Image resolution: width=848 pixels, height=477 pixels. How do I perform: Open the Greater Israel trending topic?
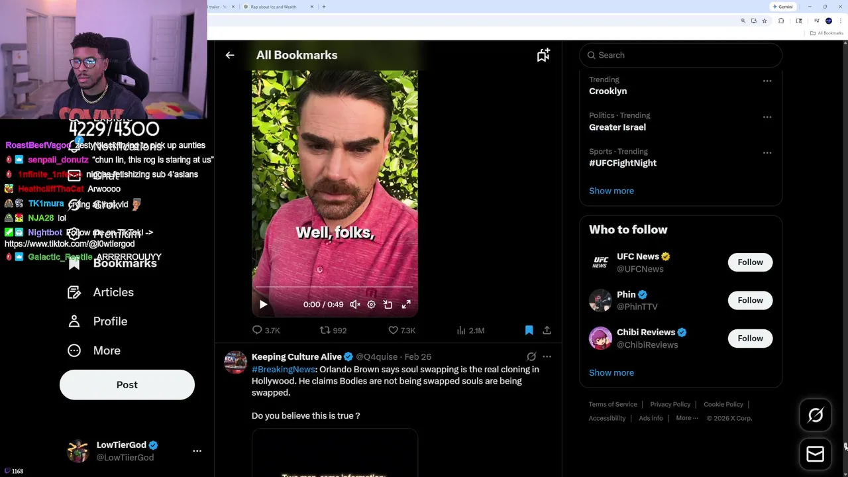pyautogui.click(x=617, y=127)
